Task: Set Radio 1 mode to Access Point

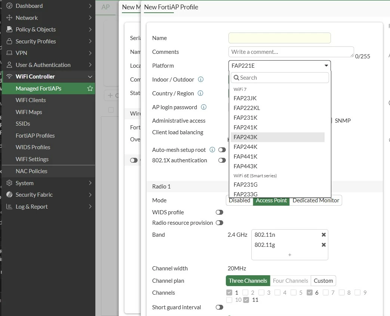Action: click(271, 200)
